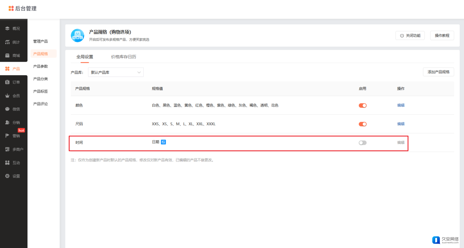Click the 微信 WeChat icon
This screenshot has height=248, width=464.
(x=7, y=109)
